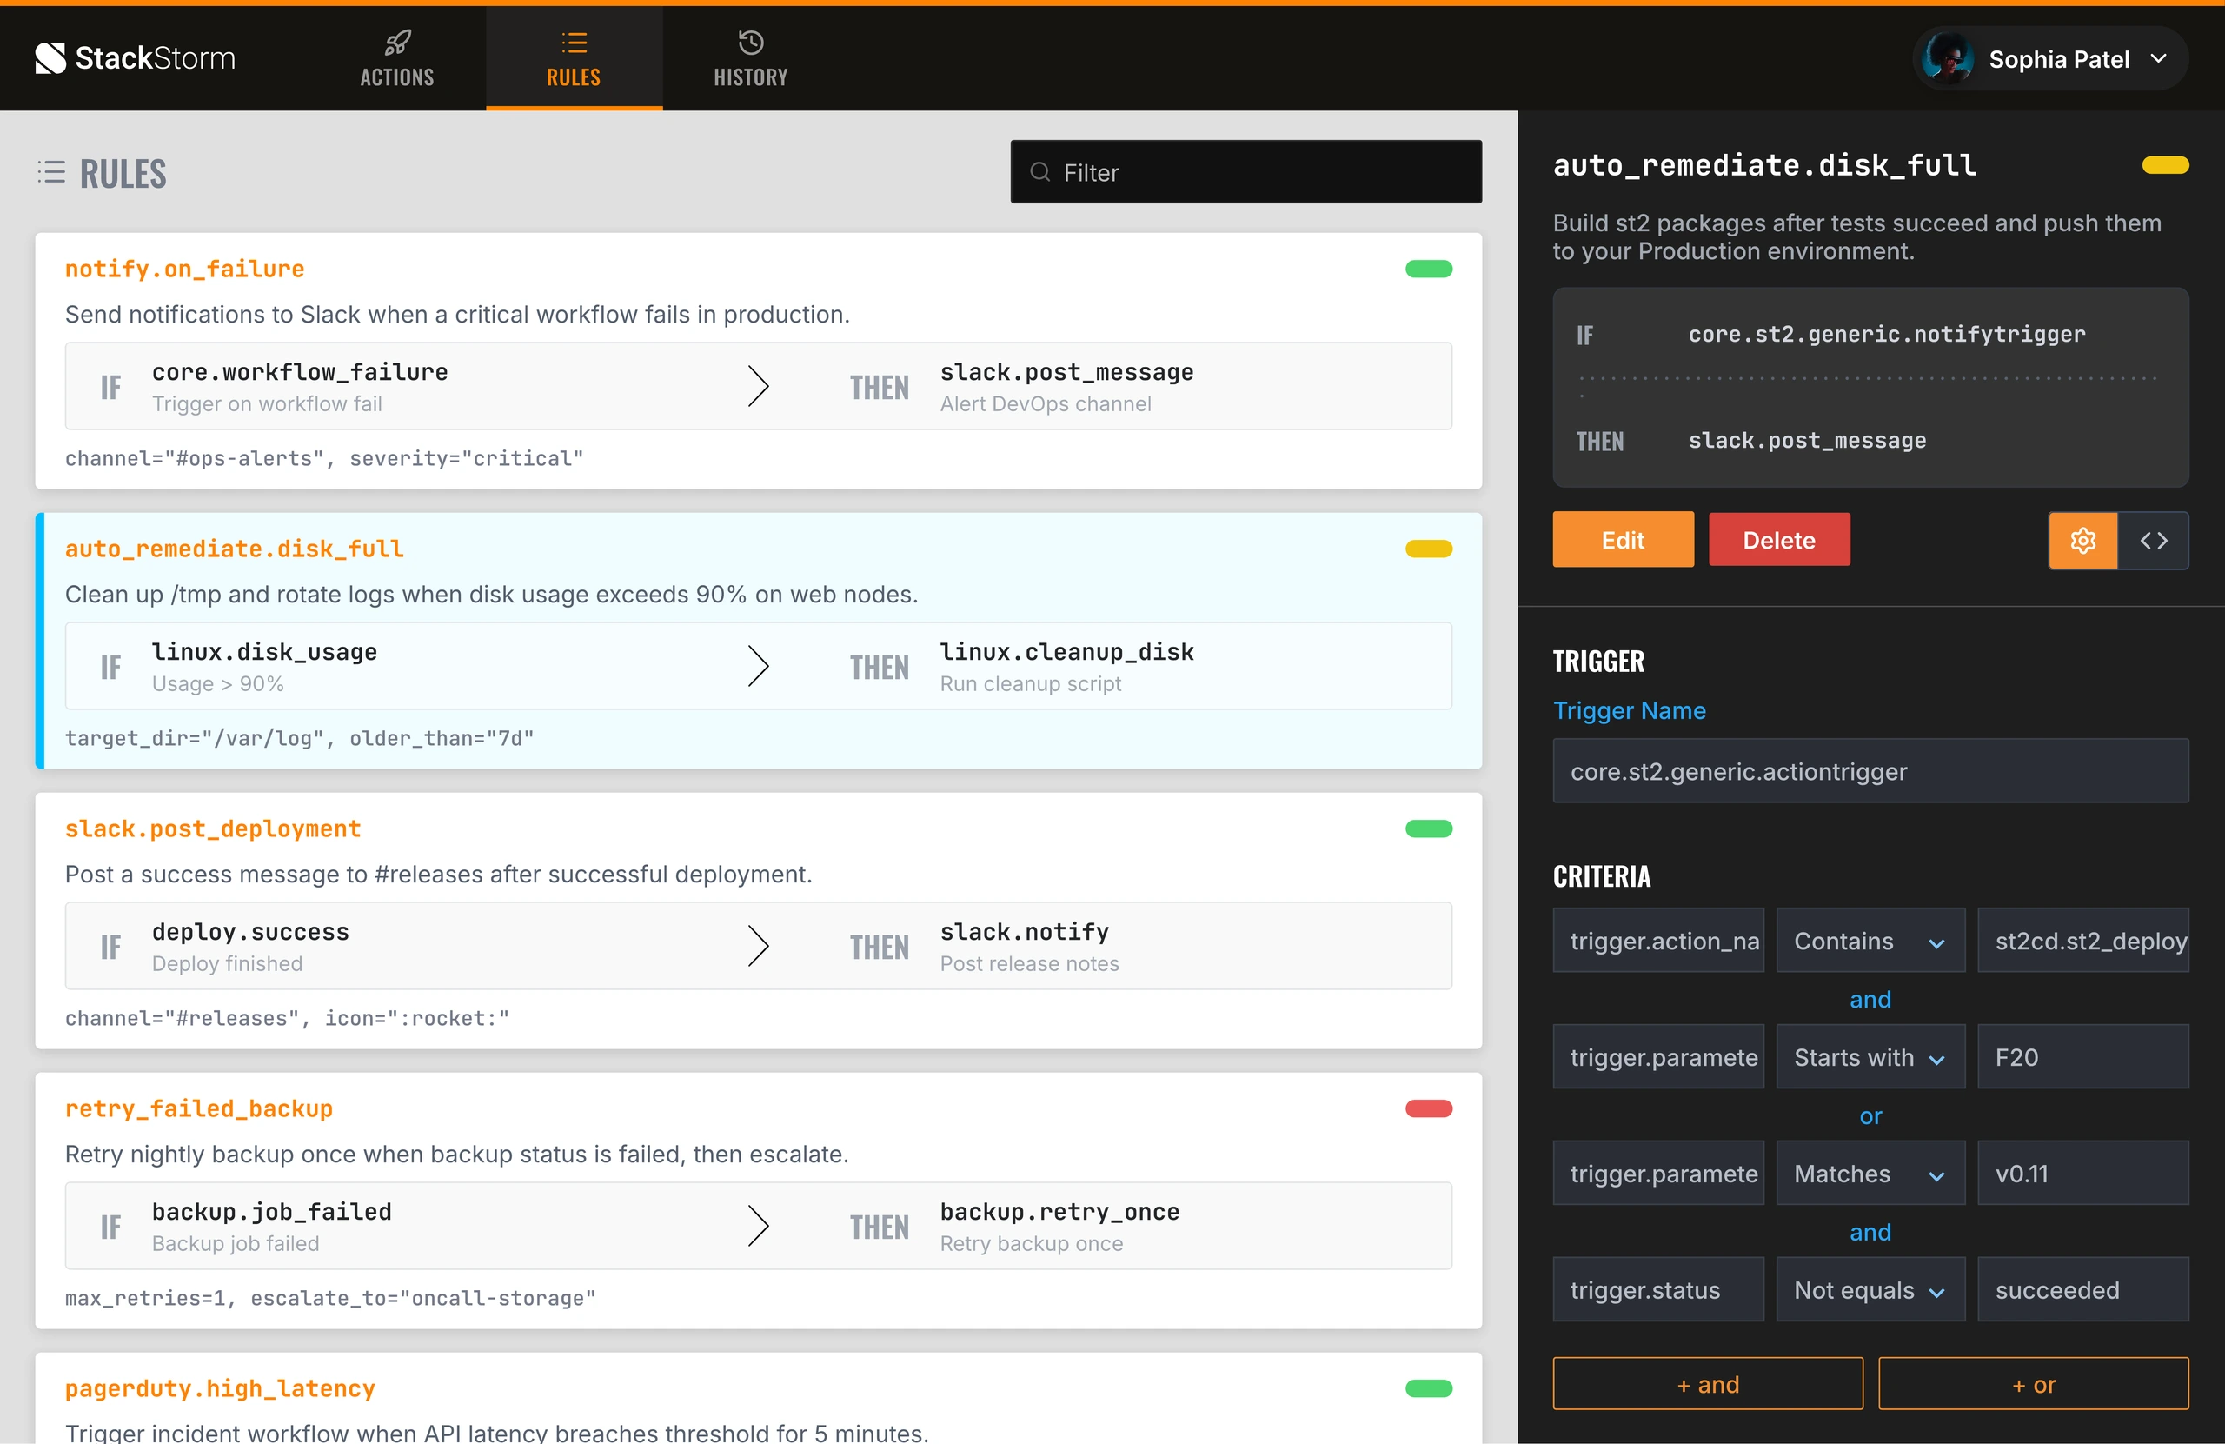2225x1444 pixels.
Task: Toggle the notify.on_failure enabled status pill
Action: pyautogui.click(x=1429, y=270)
